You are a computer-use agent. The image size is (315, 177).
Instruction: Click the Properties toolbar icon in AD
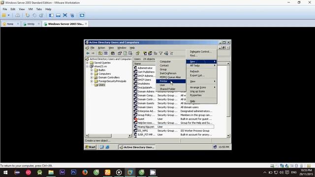120,53
